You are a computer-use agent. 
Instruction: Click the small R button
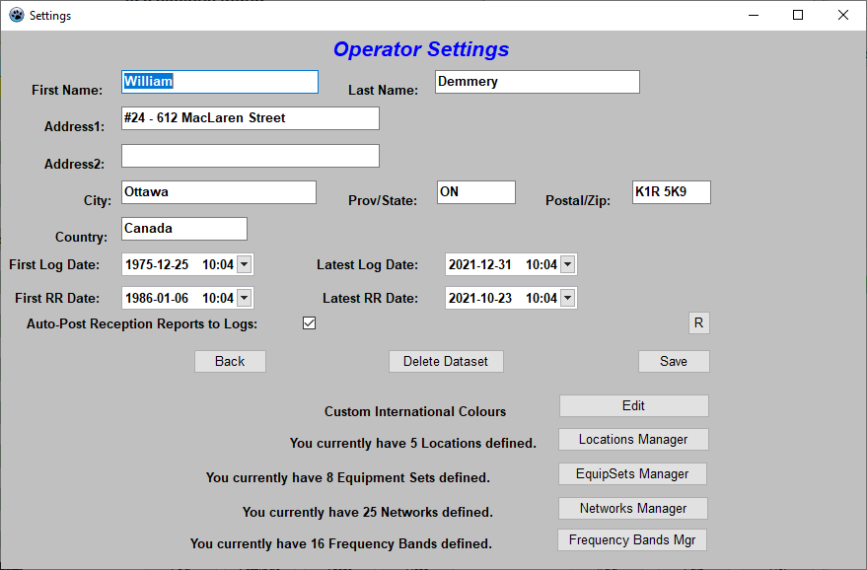(x=698, y=323)
